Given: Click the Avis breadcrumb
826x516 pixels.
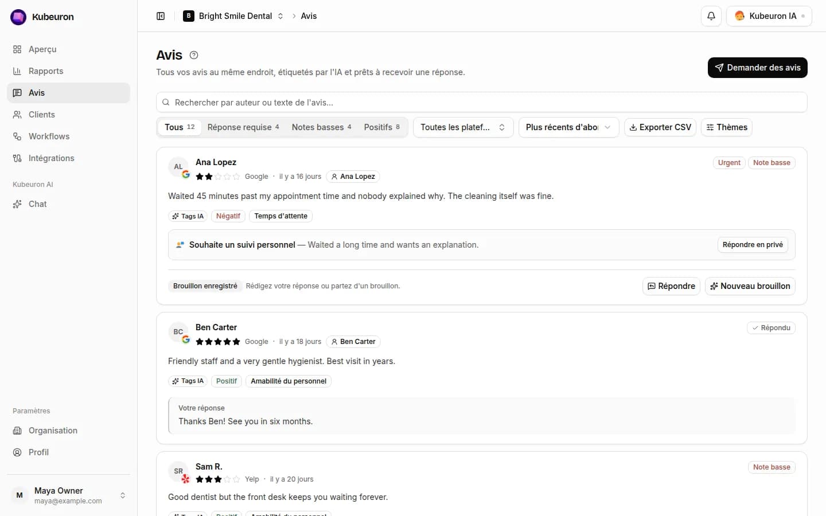Looking at the screenshot, I should click(x=309, y=16).
